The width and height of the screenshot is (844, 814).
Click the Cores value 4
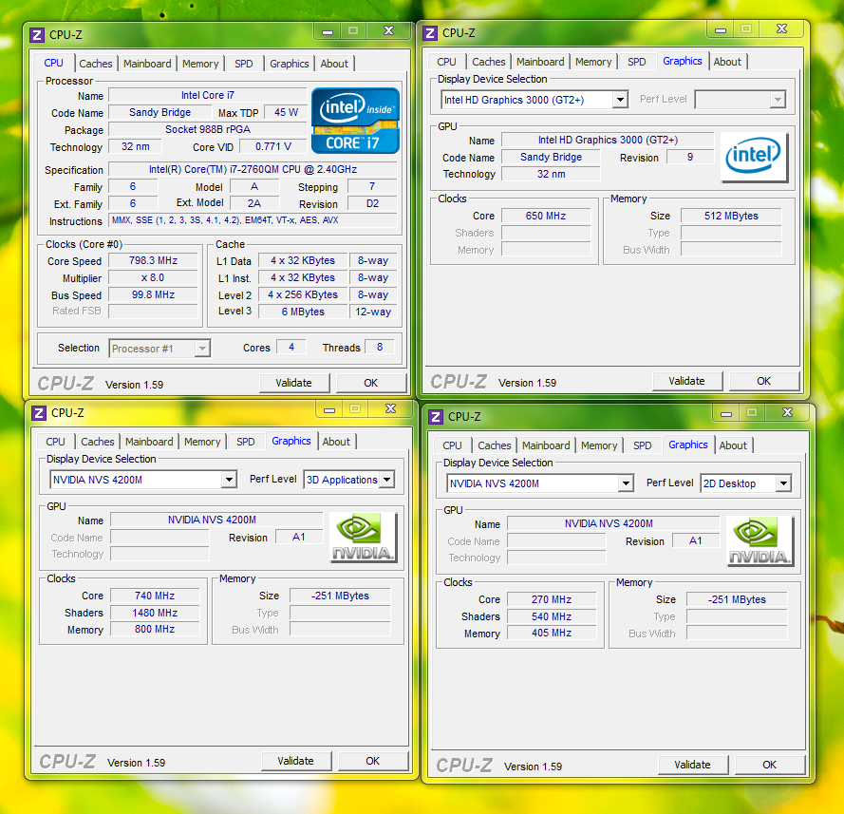point(291,348)
